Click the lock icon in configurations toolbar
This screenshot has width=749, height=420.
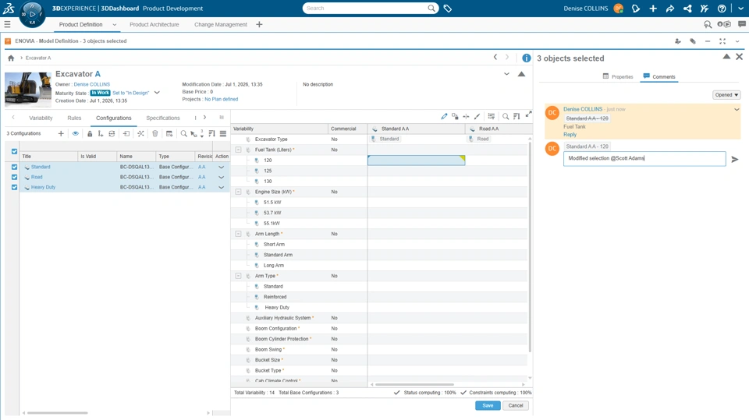click(x=89, y=134)
